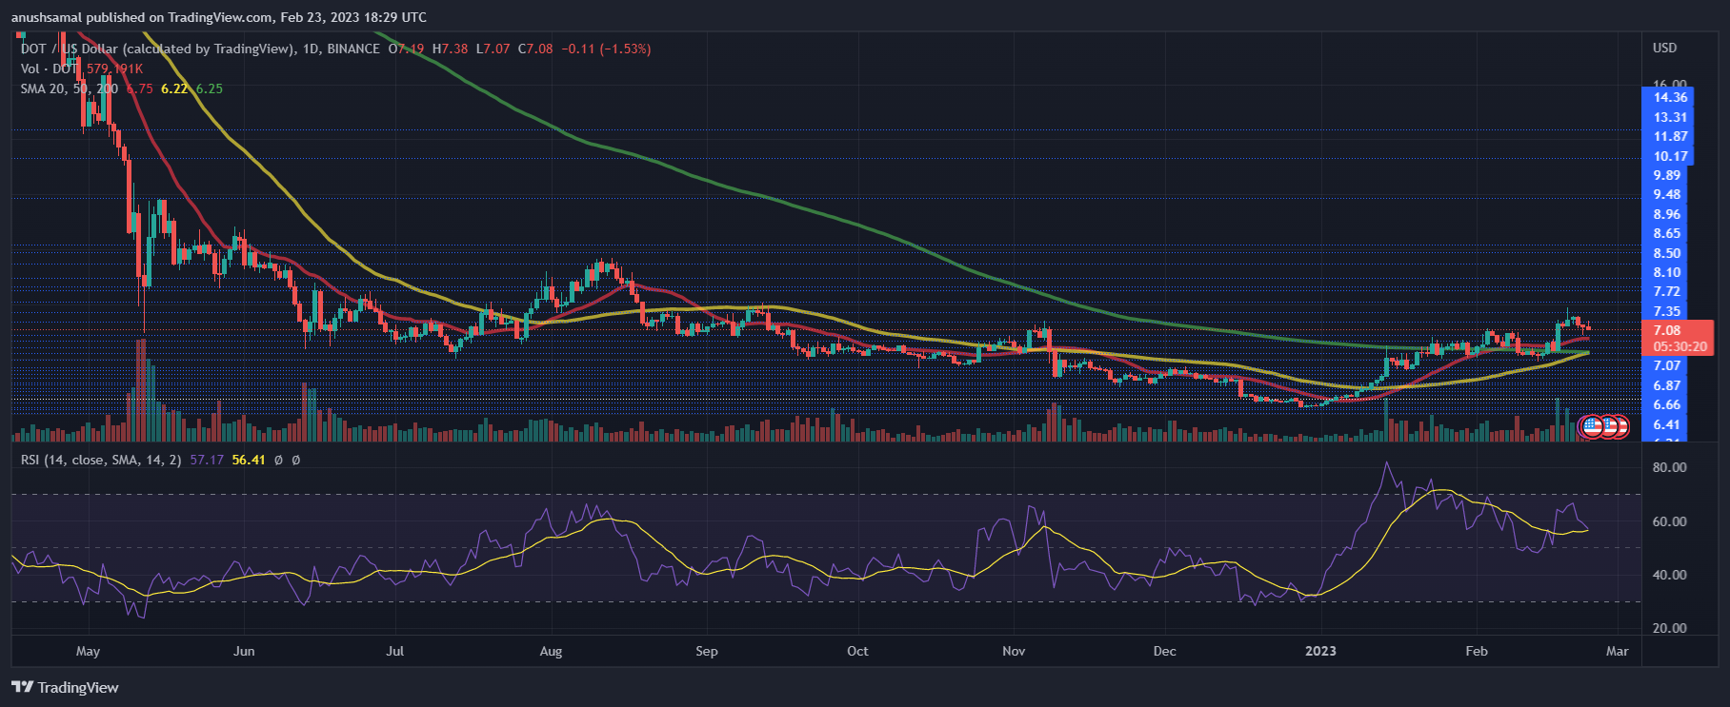Image resolution: width=1730 pixels, height=707 pixels.
Task: Click the green 6.25 SMA 200 value
Action: tap(210, 88)
